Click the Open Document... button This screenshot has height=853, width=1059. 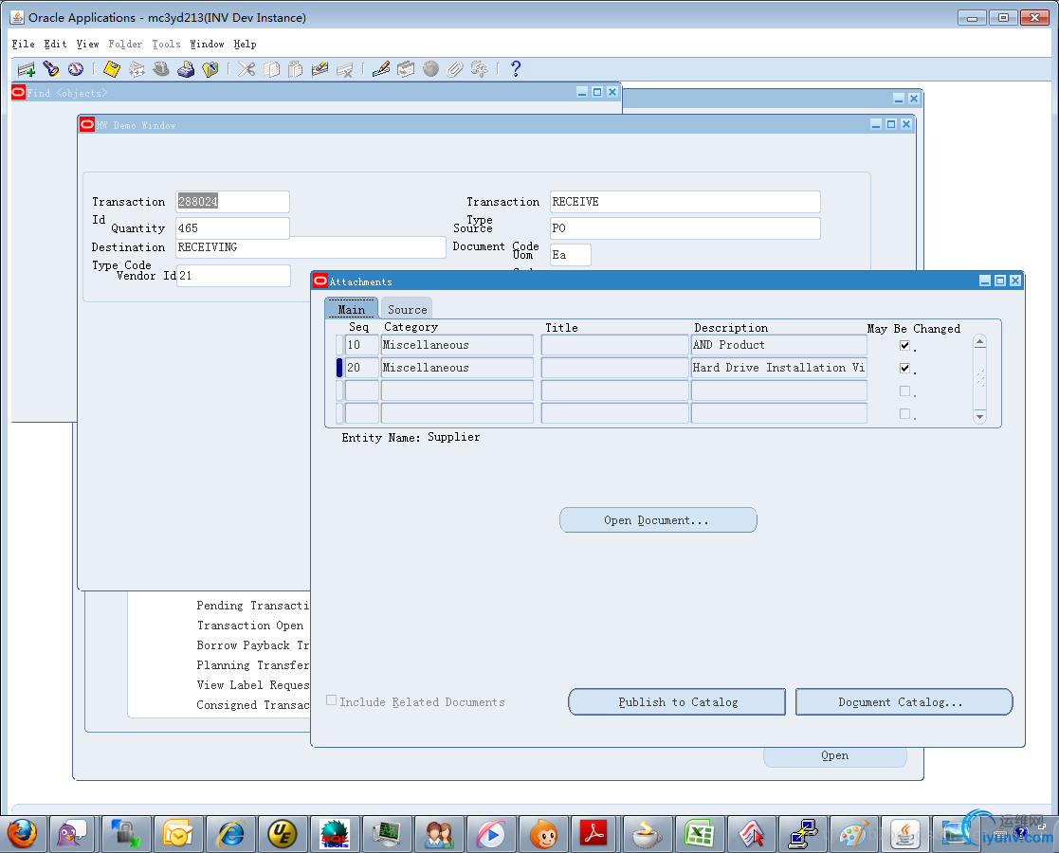point(658,520)
